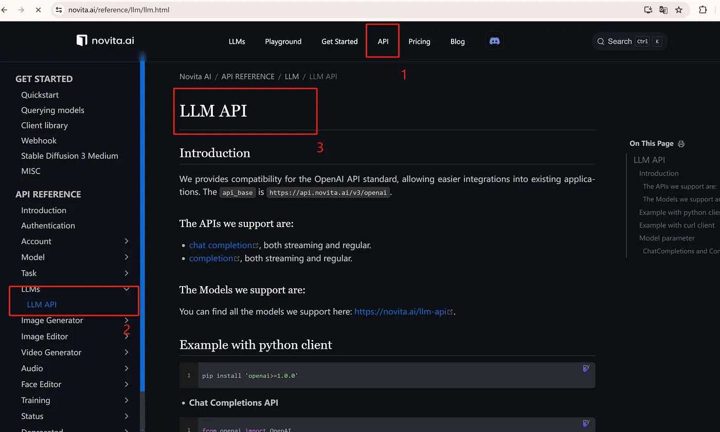Select Quickstart in the Get Started sidebar
The height and width of the screenshot is (432, 720).
(x=40, y=95)
